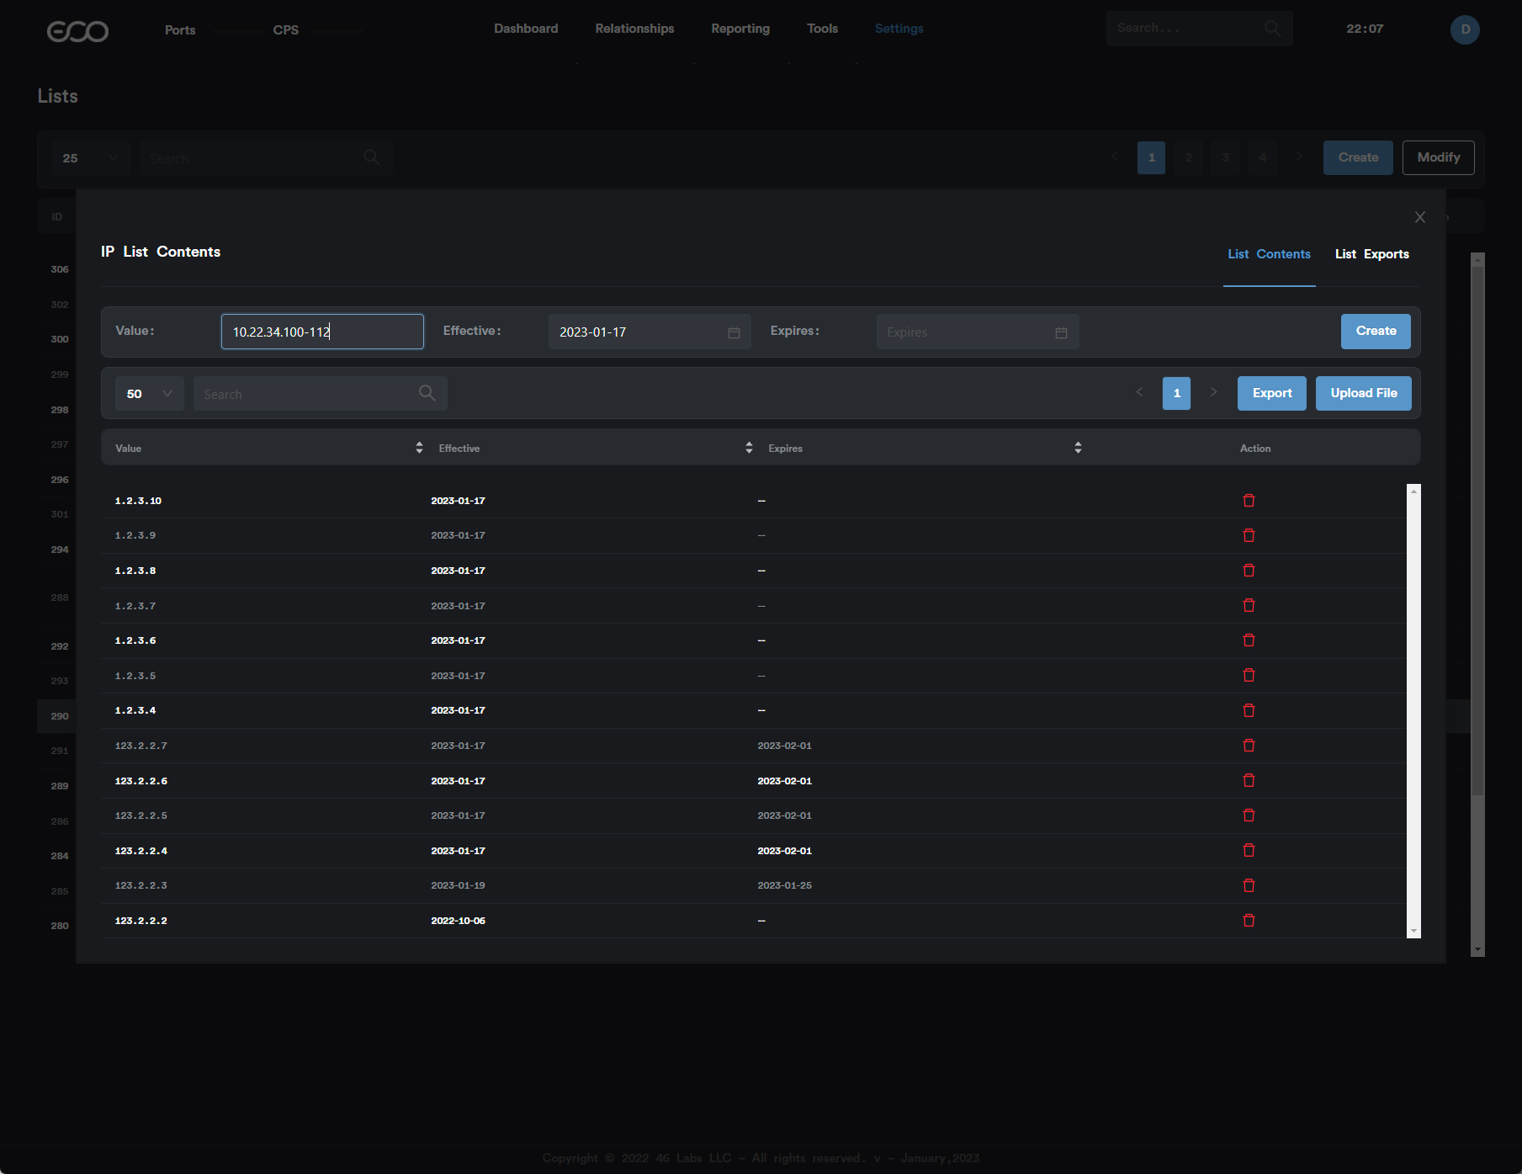Click the list contents vertical scrollbar

pyautogui.click(x=1413, y=710)
